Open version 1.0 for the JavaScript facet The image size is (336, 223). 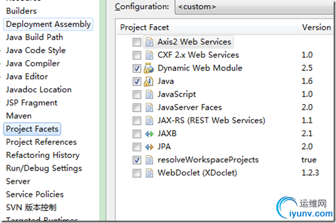pyautogui.click(x=307, y=94)
